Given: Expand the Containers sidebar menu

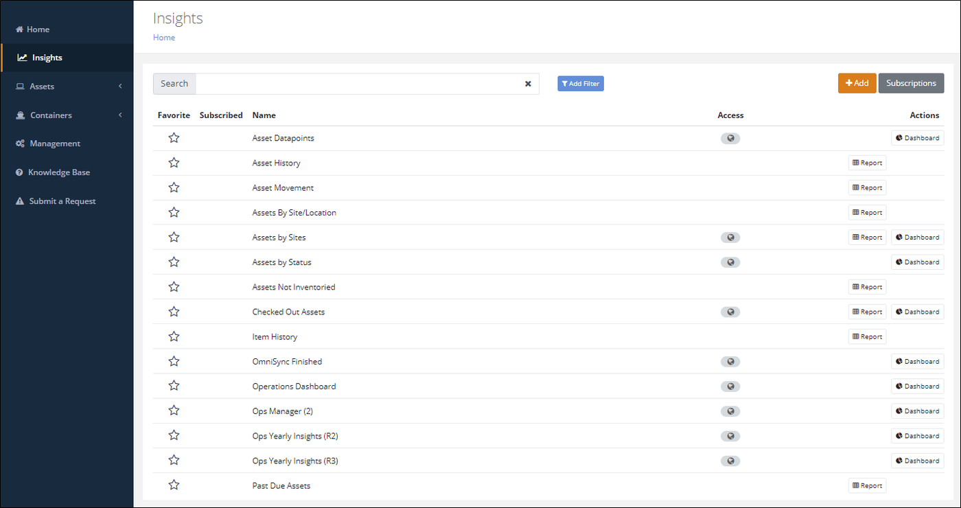Looking at the screenshot, I should (67, 115).
